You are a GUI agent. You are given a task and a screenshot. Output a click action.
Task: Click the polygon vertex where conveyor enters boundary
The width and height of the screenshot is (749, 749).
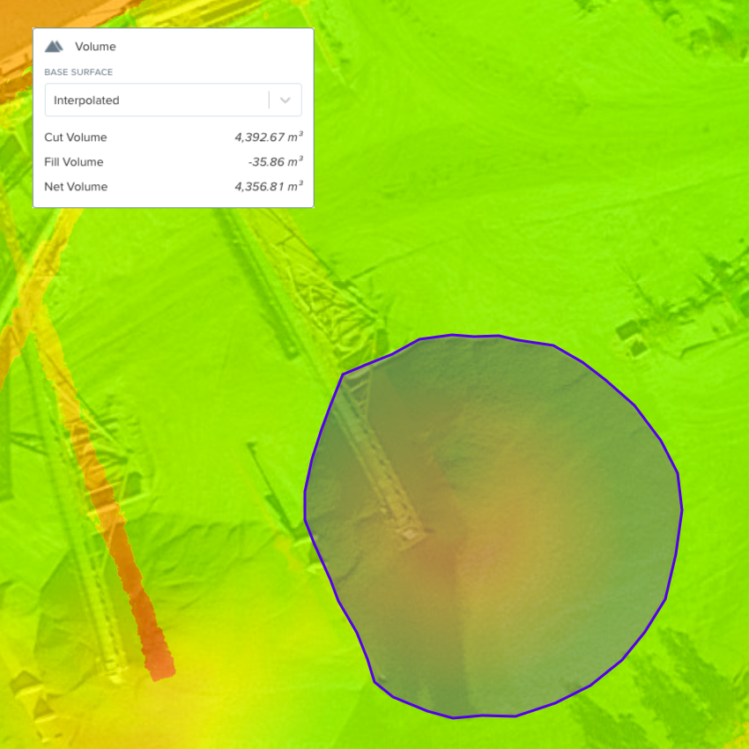tap(343, 374)
